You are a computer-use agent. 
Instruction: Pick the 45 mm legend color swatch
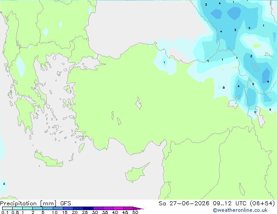point(128,208)
